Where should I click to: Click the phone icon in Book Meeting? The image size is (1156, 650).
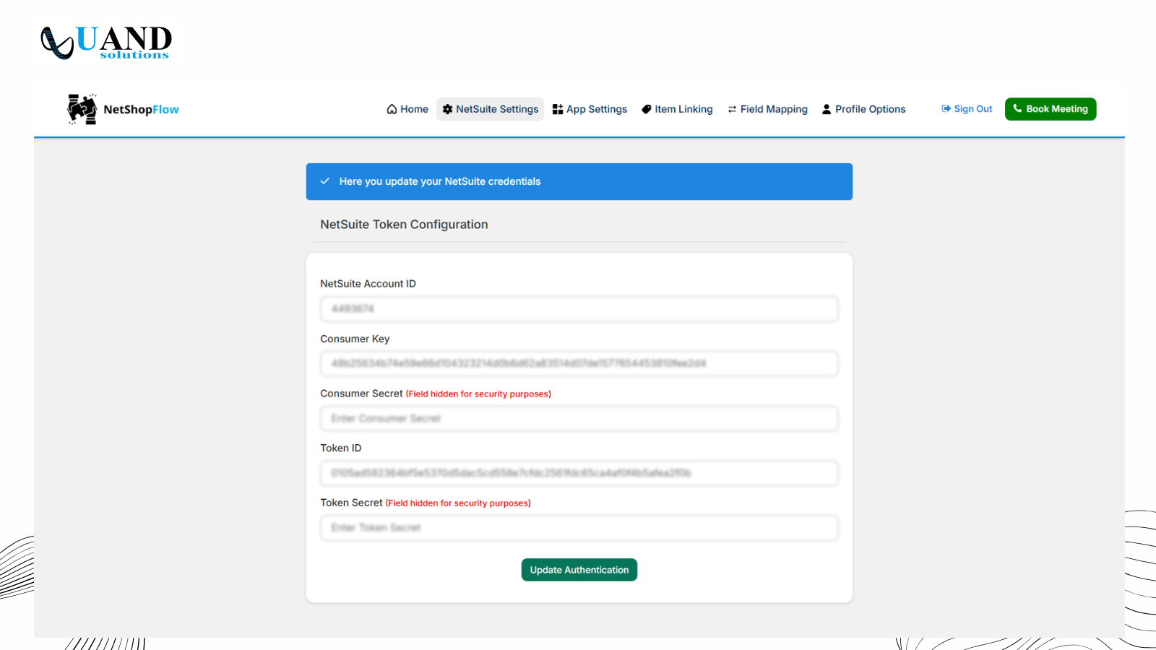click(x=1017, y=108)
